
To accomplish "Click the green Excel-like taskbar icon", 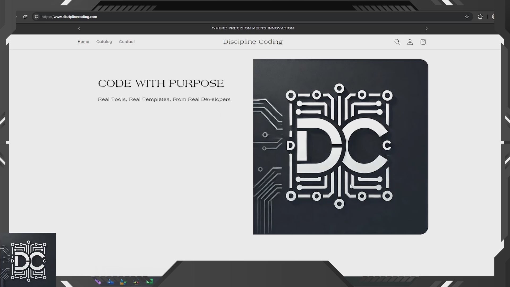I will click(150, 282).
